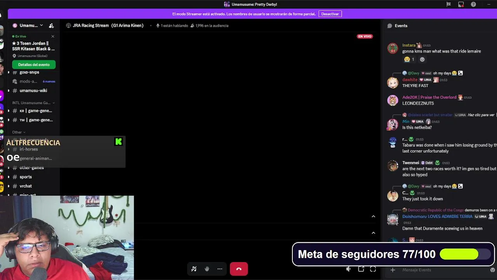Image resolution: width=497 pixels, height=280 pixels.
Task: Click the message 'THEYRE FAST'
Action: pyautogui.click(x=415, y=86)
